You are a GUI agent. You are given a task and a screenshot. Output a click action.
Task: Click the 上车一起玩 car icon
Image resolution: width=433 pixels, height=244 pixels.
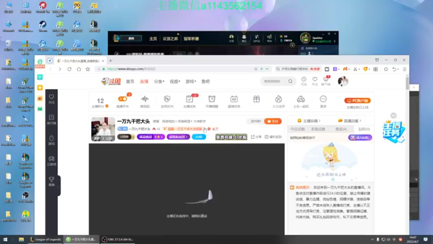(x=301, y=99)
